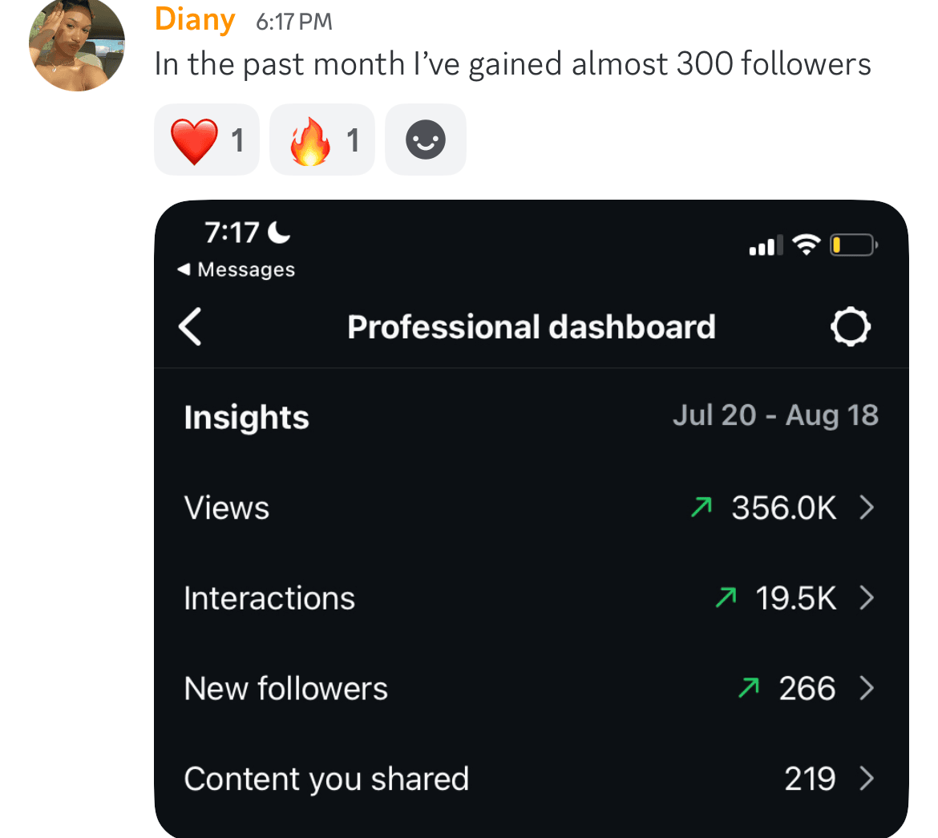Toggle the fire emoji reaction

[322, 140]
